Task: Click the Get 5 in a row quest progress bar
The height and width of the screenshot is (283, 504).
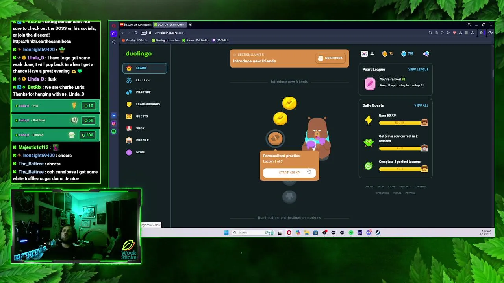Action: coord(400,148)
